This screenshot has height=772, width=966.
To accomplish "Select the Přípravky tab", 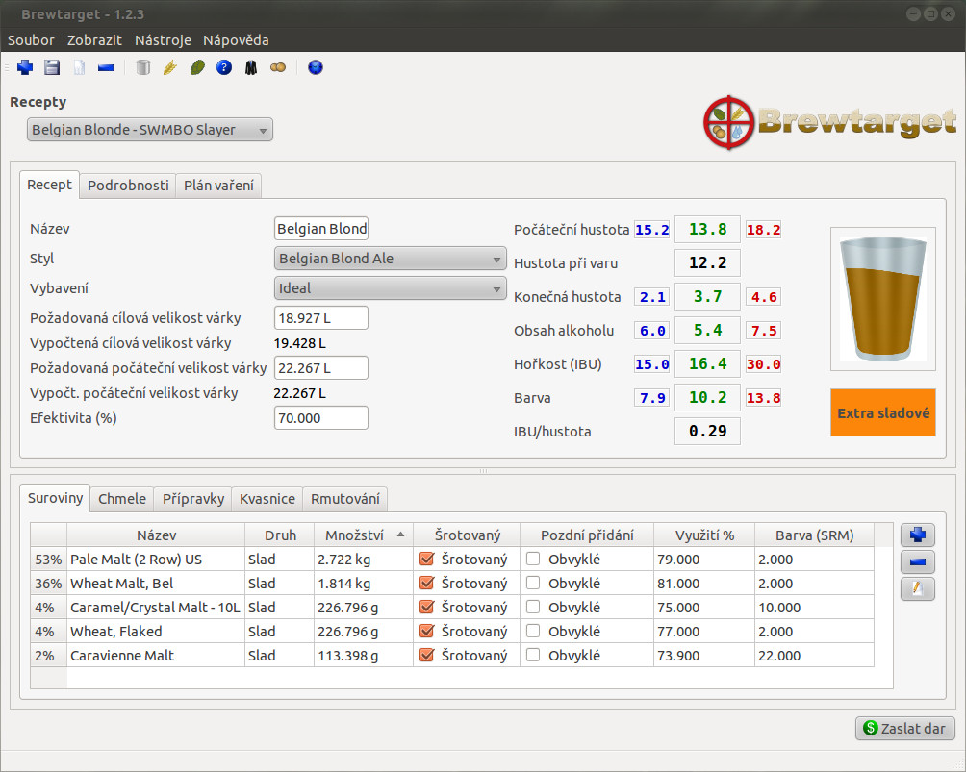I will click(193, 499).
